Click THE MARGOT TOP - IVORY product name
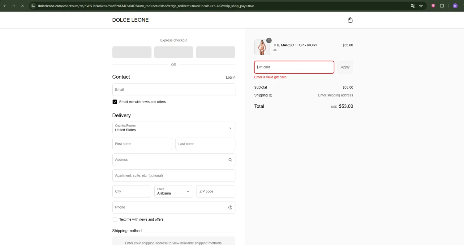This screenshot has height=245, width=464. (x=295, y=45)
